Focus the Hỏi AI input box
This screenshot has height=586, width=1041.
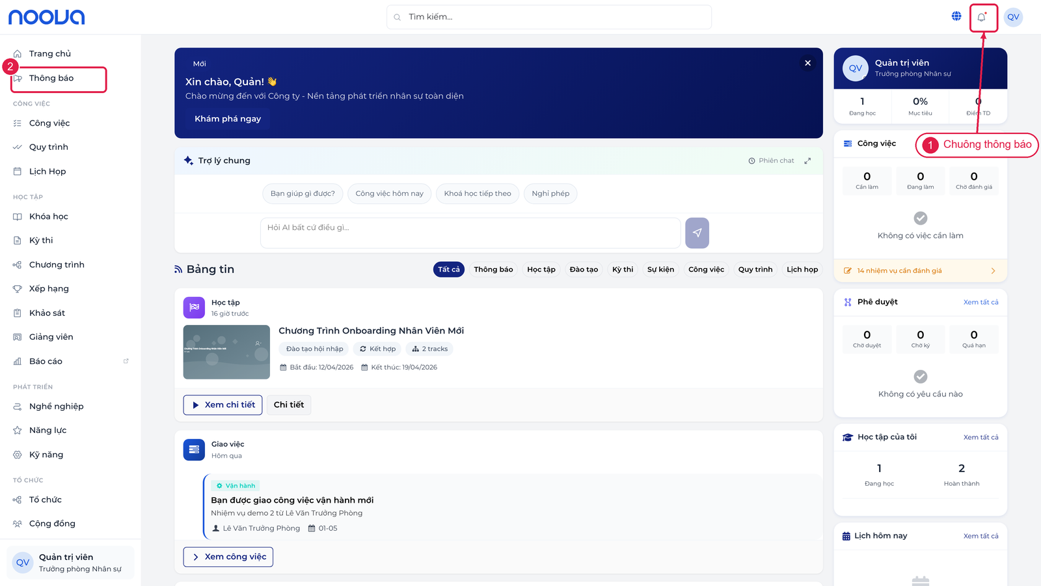470,232
